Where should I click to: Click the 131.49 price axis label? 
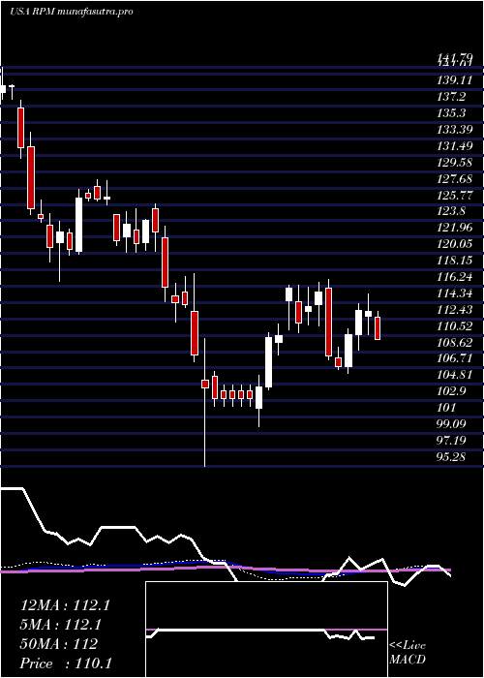point(455,146)
